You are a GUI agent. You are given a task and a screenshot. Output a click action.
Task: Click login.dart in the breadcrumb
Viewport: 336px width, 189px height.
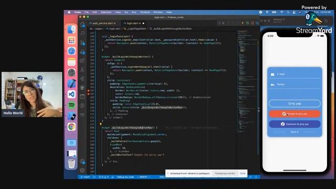(x=115, y=29)
